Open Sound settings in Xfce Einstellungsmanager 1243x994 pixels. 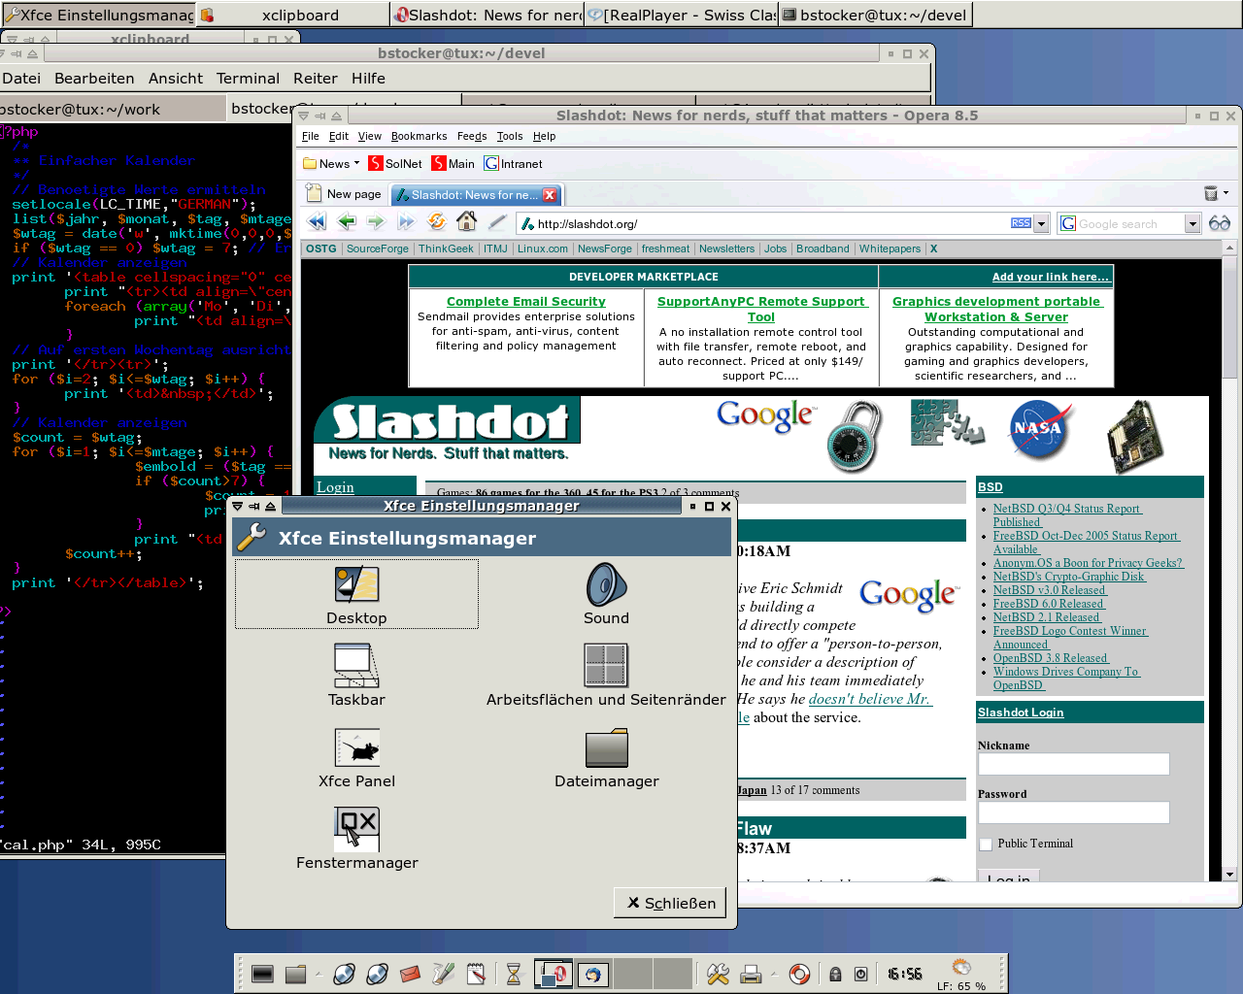point(606,594)
